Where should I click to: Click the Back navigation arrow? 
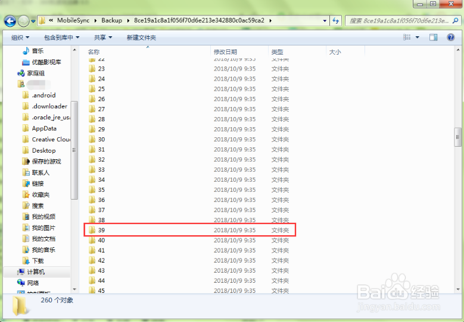coord(10,21)
